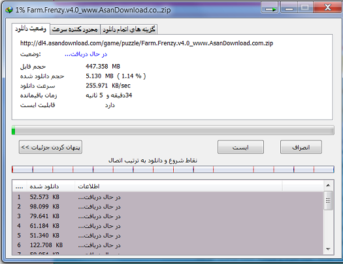
Task: Open گزینه های اتمام دانلود tab
Action: coord(129,29)
